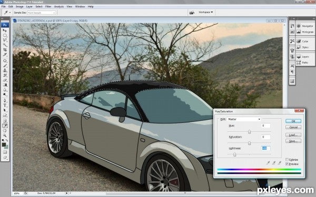316x197 pixels.
Task: Open the Edit Master dropdown
Action: tap(244, 119)
